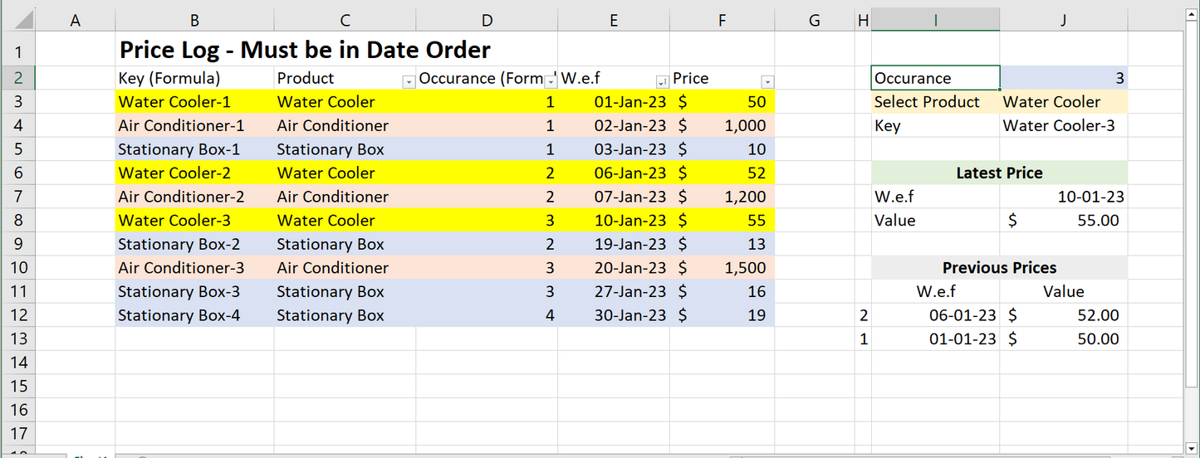This screenshot has height=458, width=1200.
Task: Select the Water Cooler product selection cell
Action: pos(1063,102)
